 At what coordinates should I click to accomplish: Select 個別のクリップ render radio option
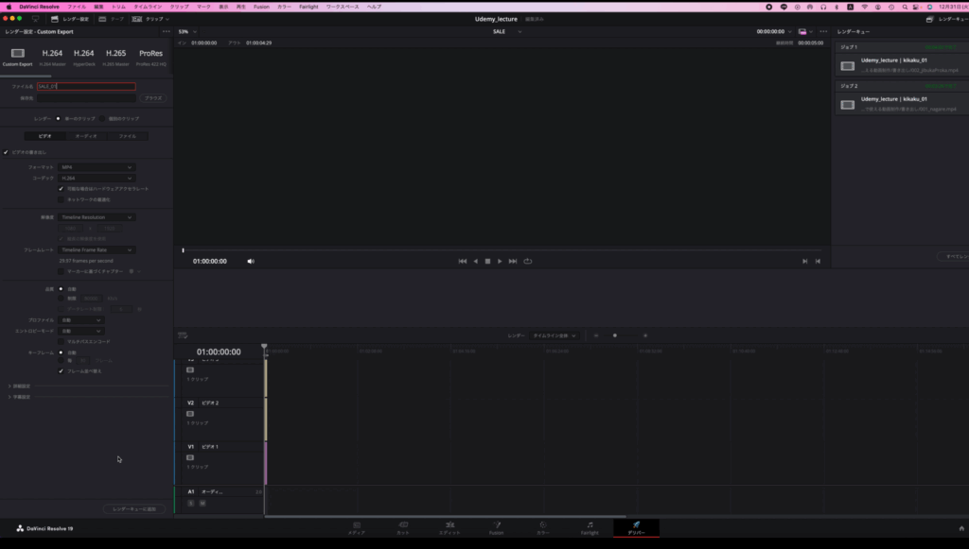(x=102, y=119)
